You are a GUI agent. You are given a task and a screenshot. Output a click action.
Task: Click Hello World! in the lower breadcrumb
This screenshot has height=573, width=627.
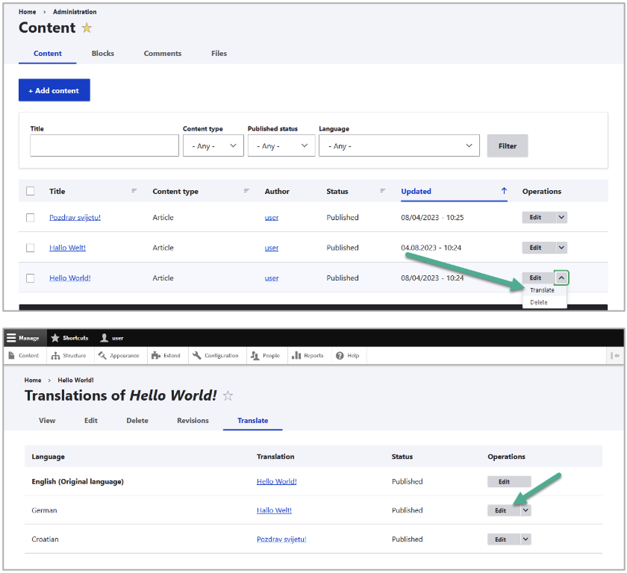[75, 380]
